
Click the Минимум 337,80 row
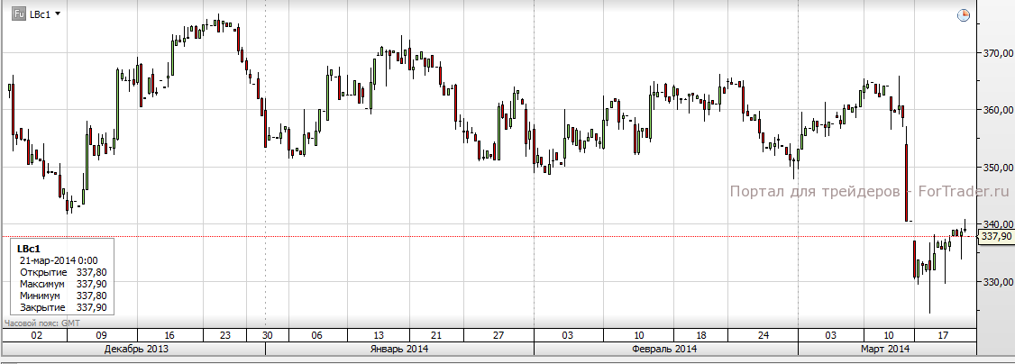[63, 296]
